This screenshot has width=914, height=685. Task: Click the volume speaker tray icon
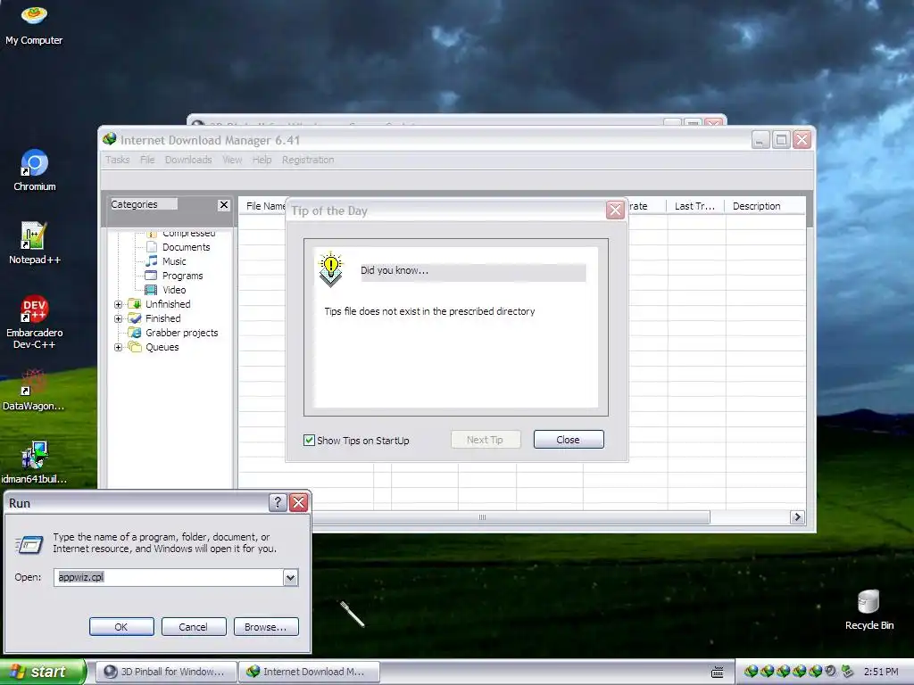click(831, 672)
